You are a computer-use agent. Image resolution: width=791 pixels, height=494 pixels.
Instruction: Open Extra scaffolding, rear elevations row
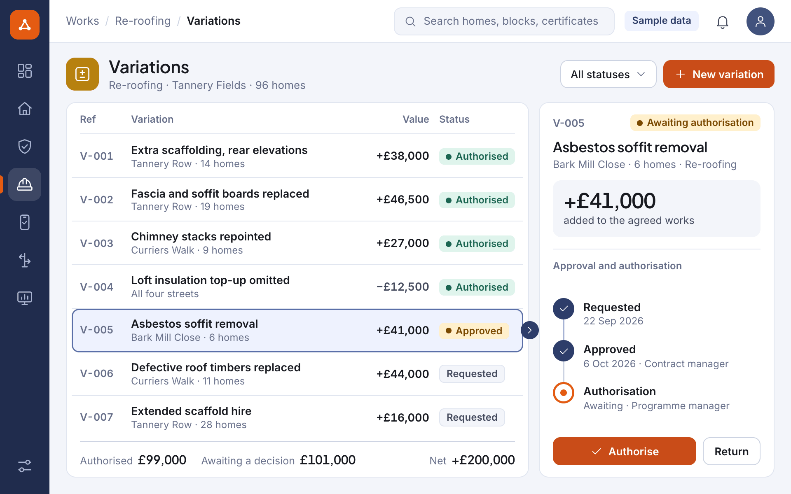[297, 156]
